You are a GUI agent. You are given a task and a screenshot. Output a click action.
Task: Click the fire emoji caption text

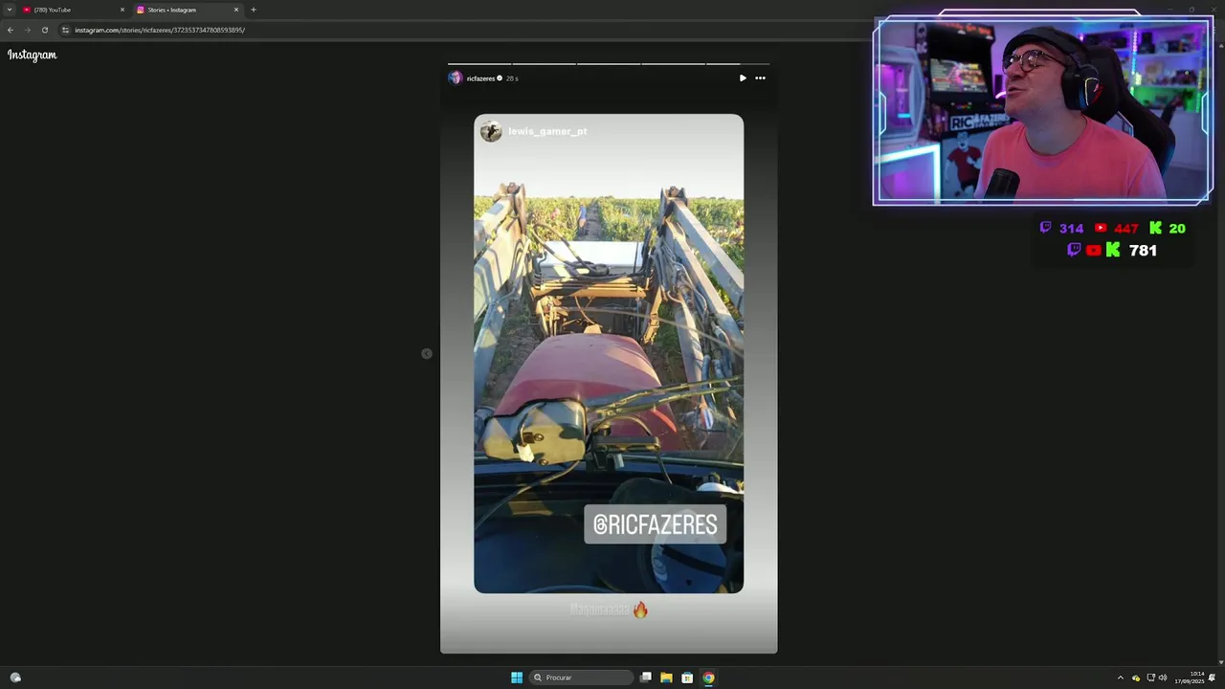click(x=610, y=610)
